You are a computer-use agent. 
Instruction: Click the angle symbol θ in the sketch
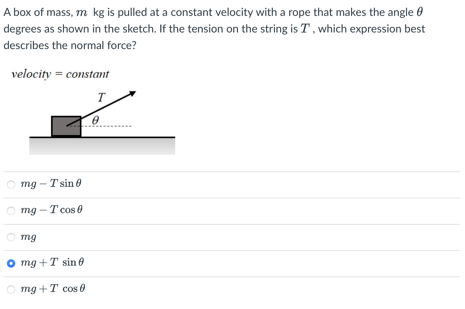click(96, 121)
